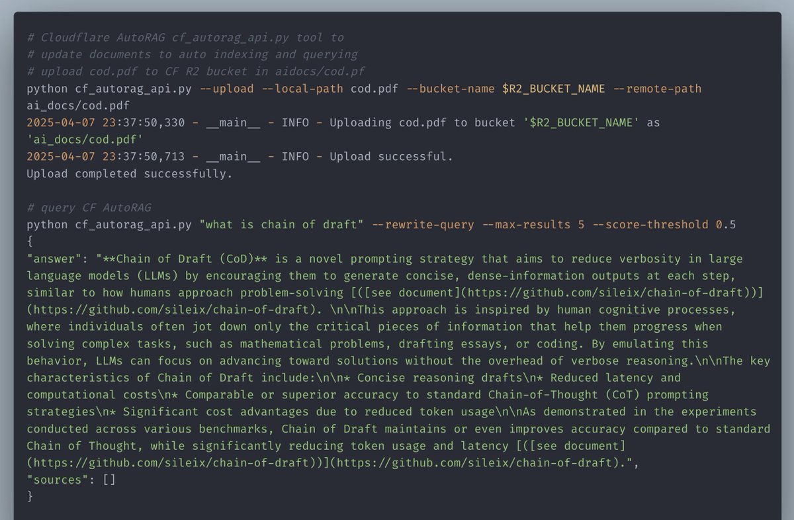Select '$R2_BUCKET_NAME' in the upload command
The image size is (794, 520).
tap(554, 89)
